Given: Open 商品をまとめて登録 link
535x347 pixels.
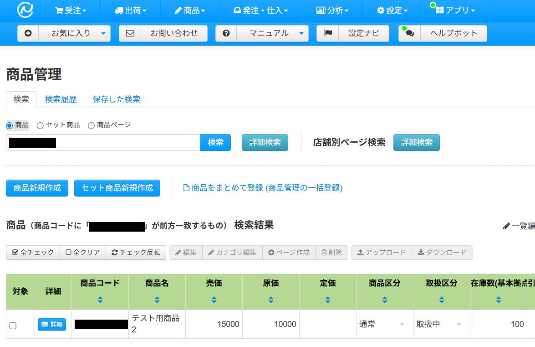Looking at the screenshot, I should [x=263, y=188].
